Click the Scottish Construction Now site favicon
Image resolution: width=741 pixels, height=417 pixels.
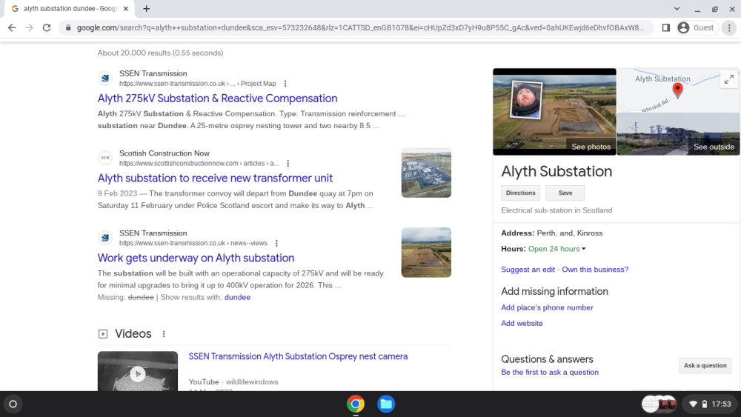tap(105, 159)
